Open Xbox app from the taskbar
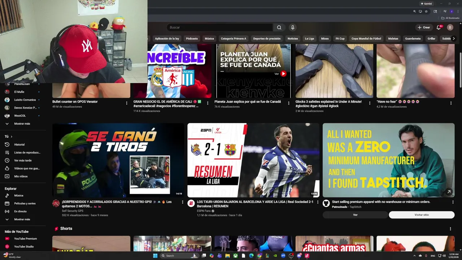 pos(235,256)
